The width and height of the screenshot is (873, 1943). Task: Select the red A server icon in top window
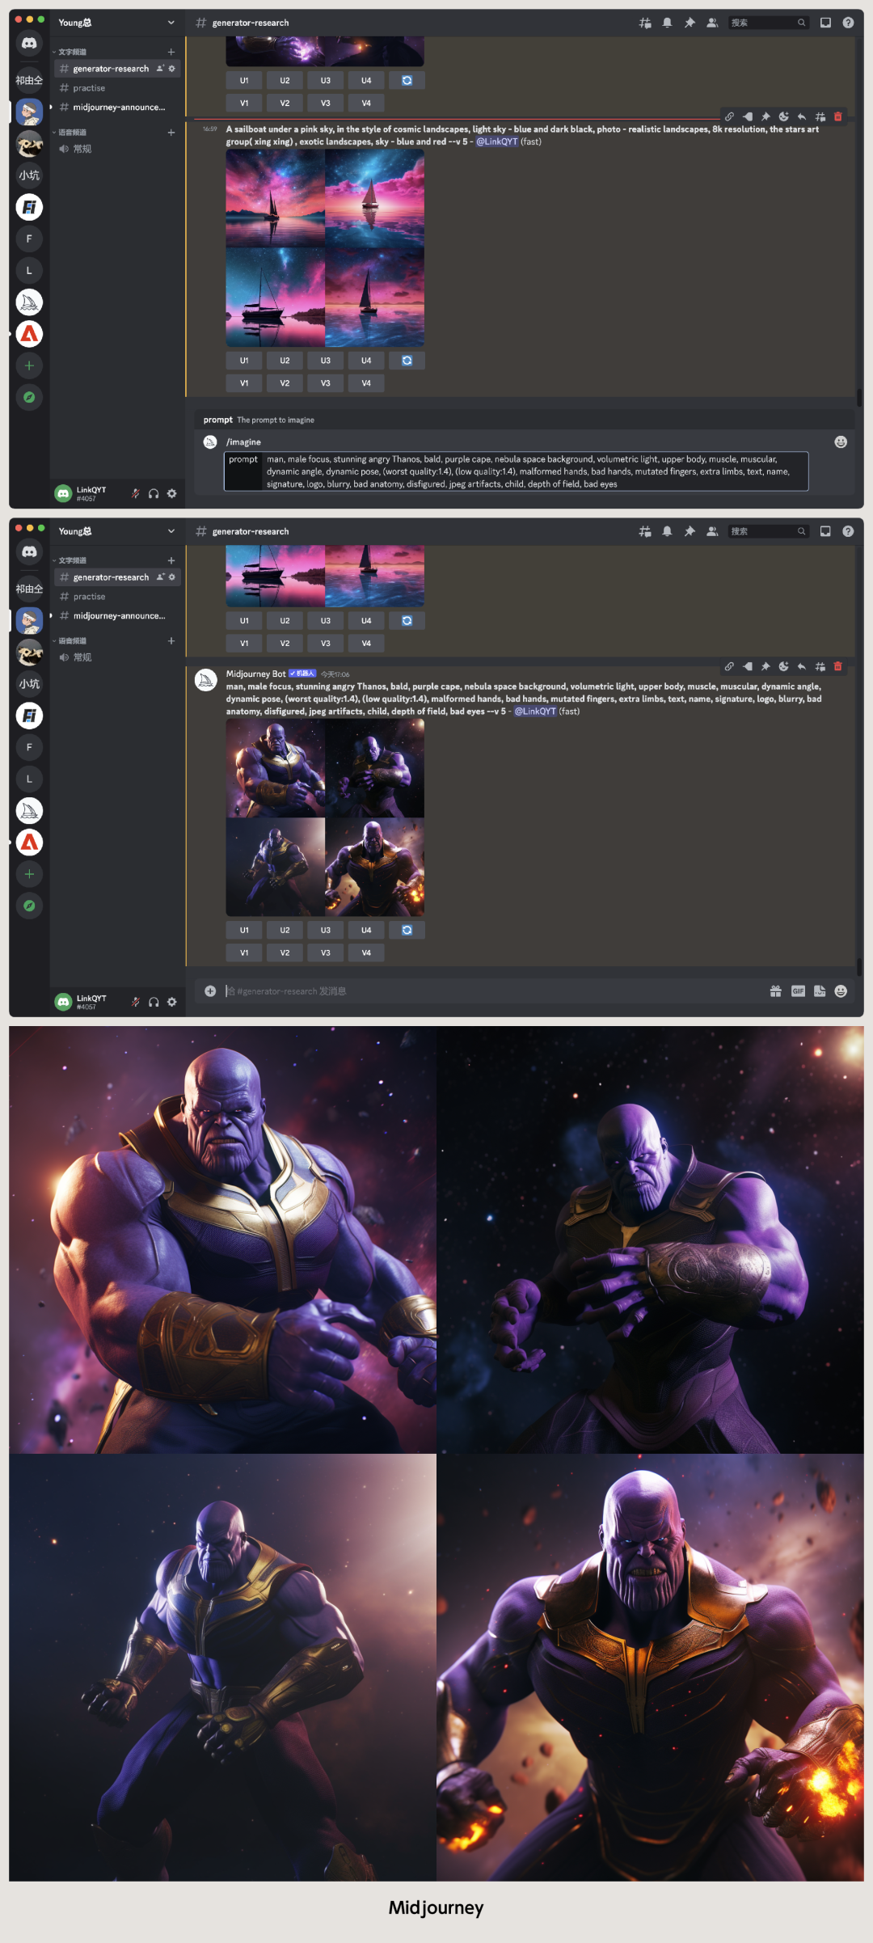(29, 334)
